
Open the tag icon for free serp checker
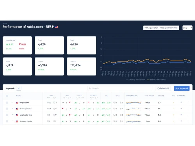tap(174, 121)
